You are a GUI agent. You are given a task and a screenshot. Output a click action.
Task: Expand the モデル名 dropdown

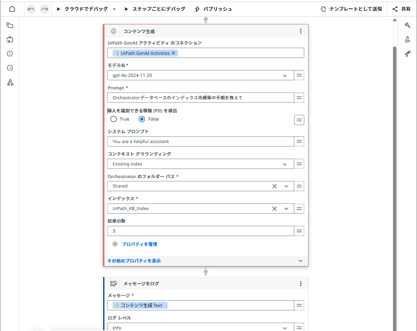[x=285, y=76]
